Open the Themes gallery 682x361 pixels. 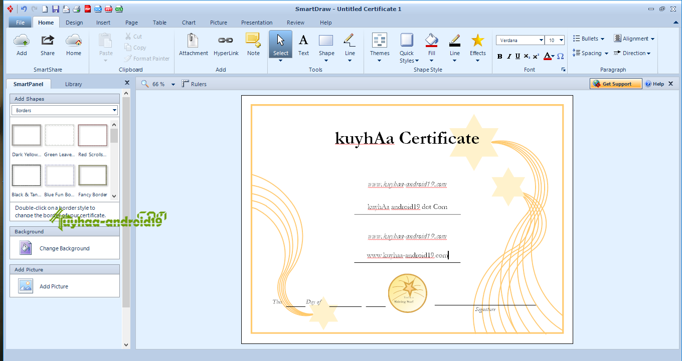coord(380,47)
